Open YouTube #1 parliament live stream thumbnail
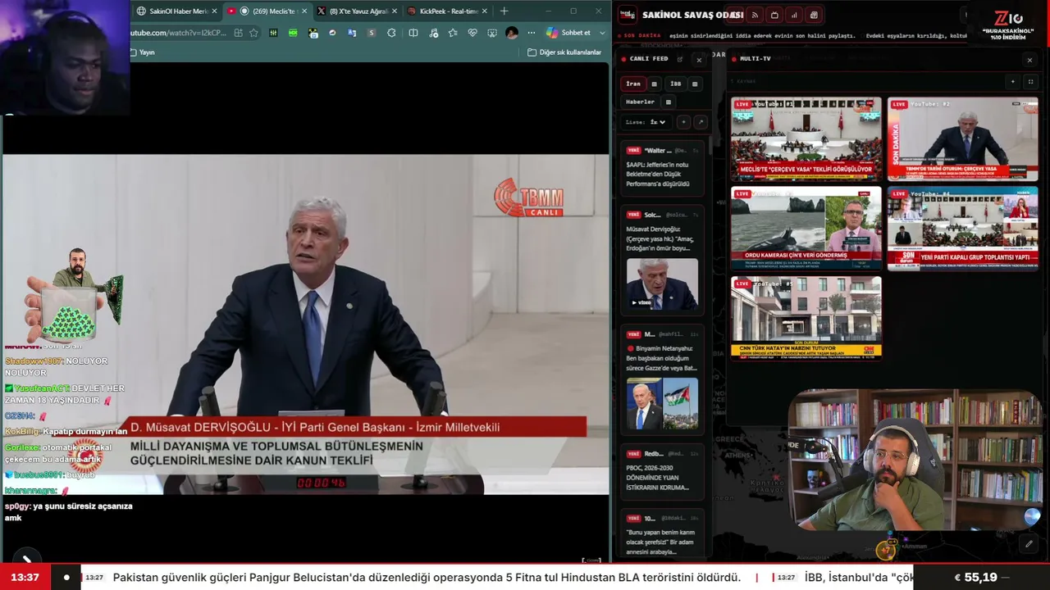Image resolution: width=1050 pixels, height=590 pixels. coord(806,138)
